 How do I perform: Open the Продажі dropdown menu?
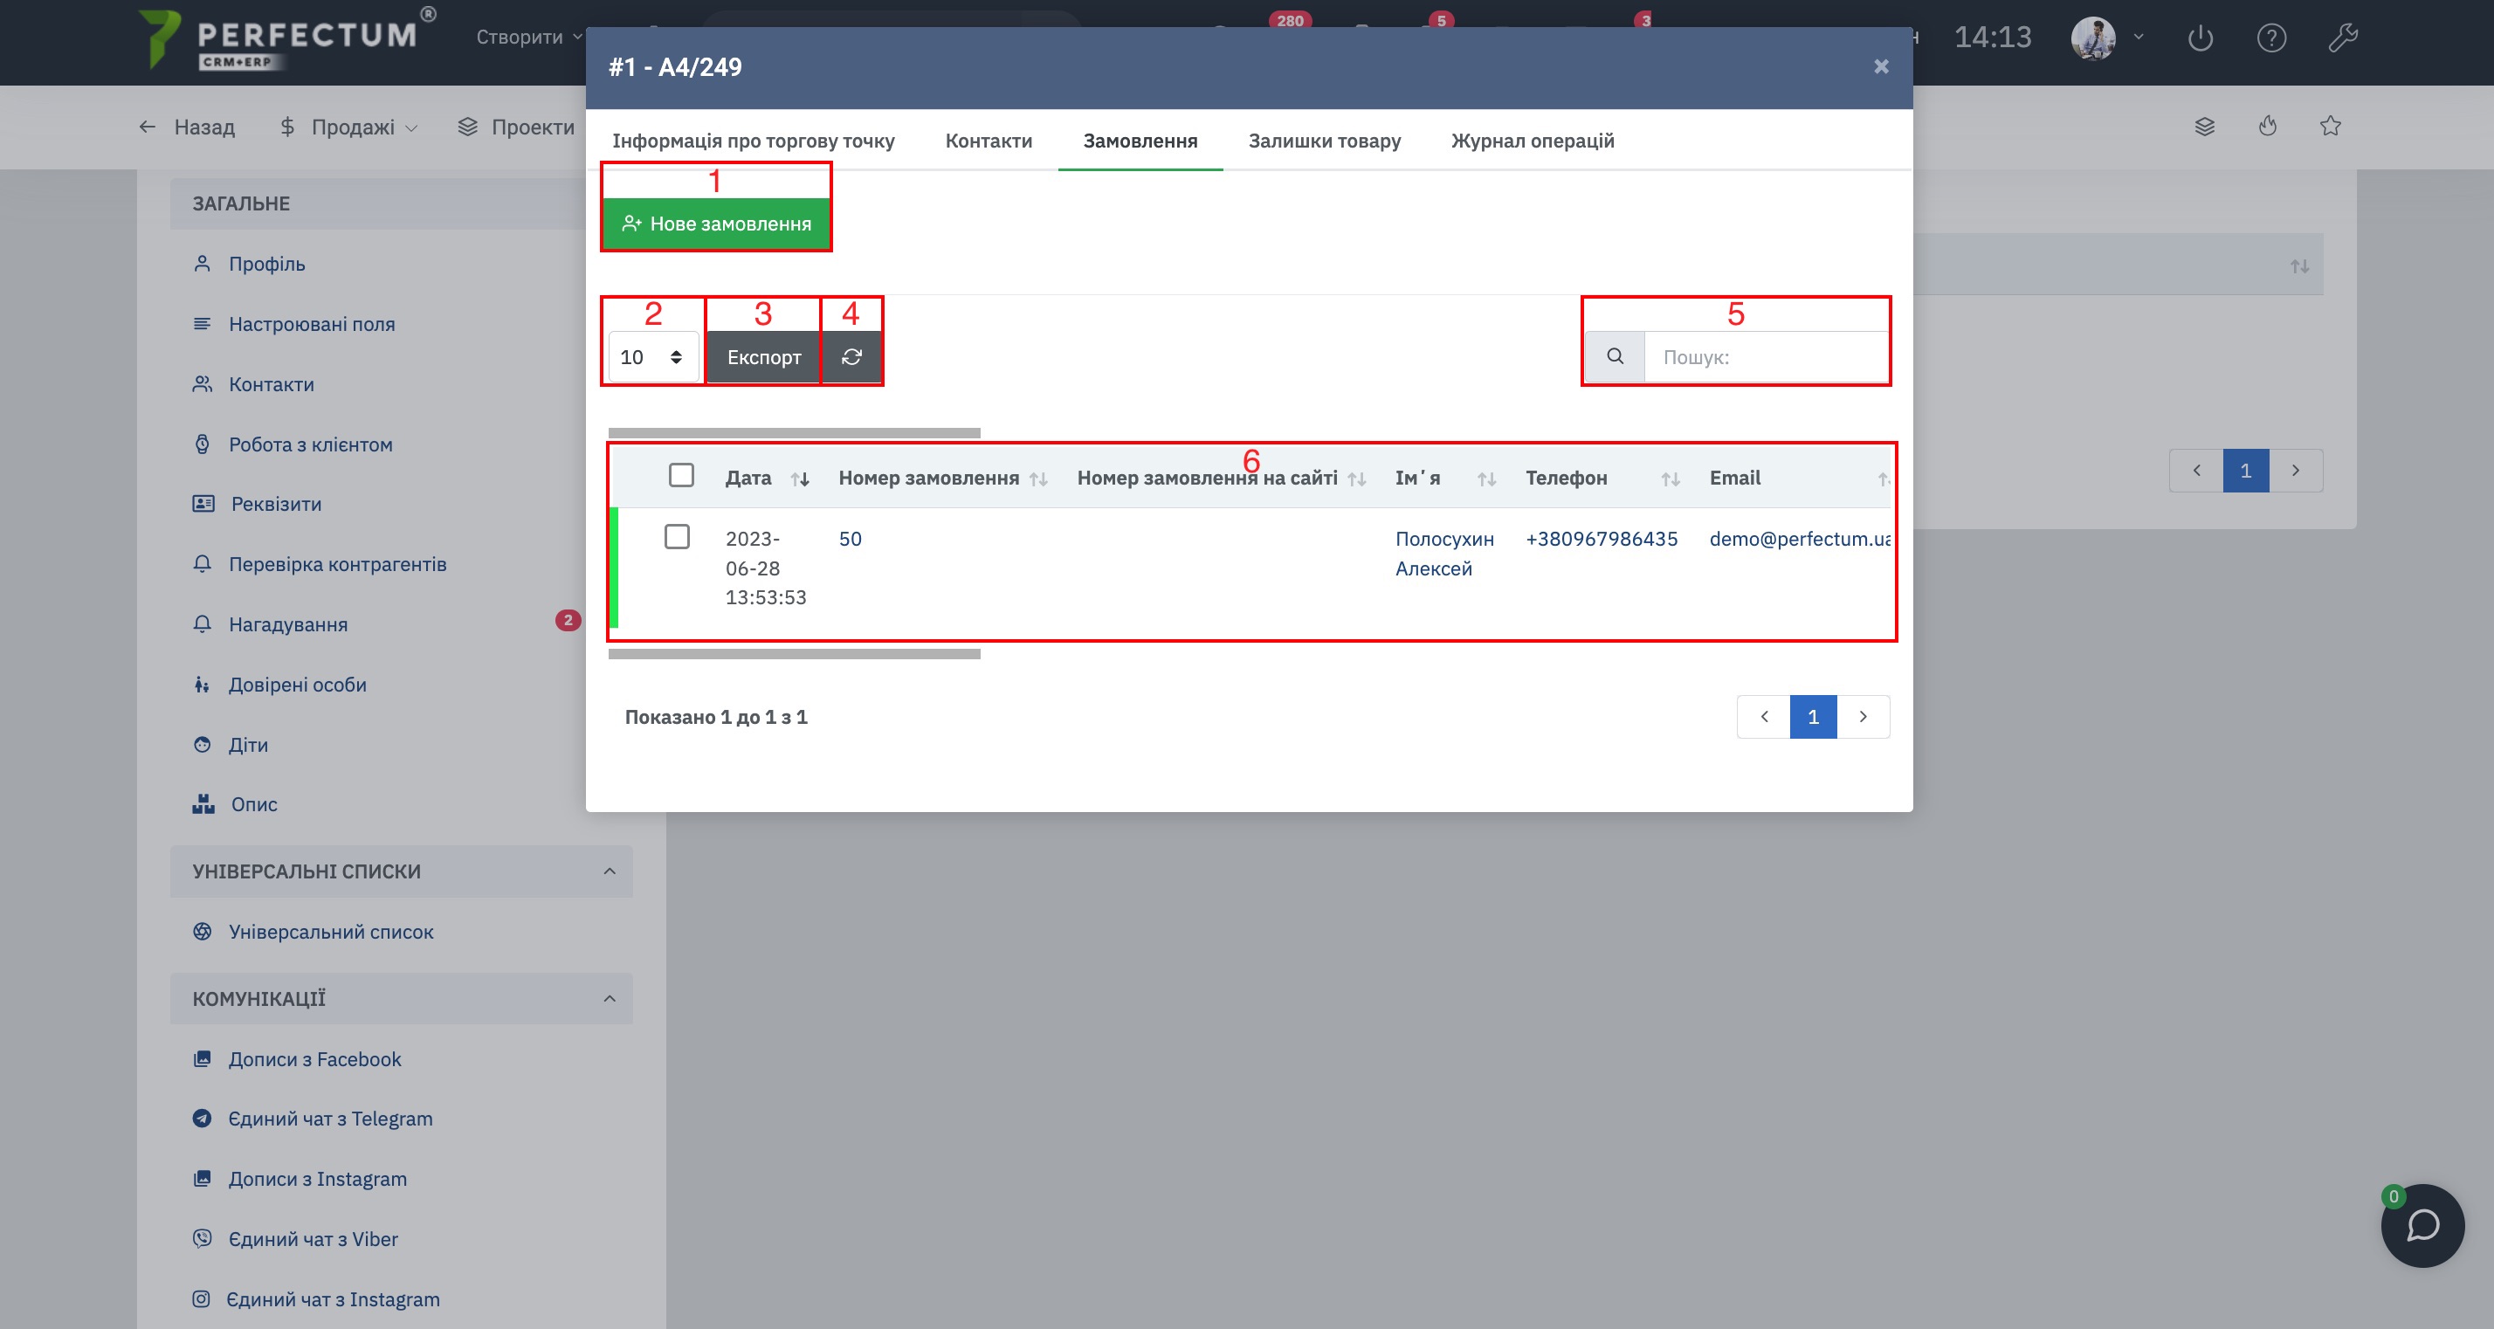pyautogui.click(x=349, y=127)
